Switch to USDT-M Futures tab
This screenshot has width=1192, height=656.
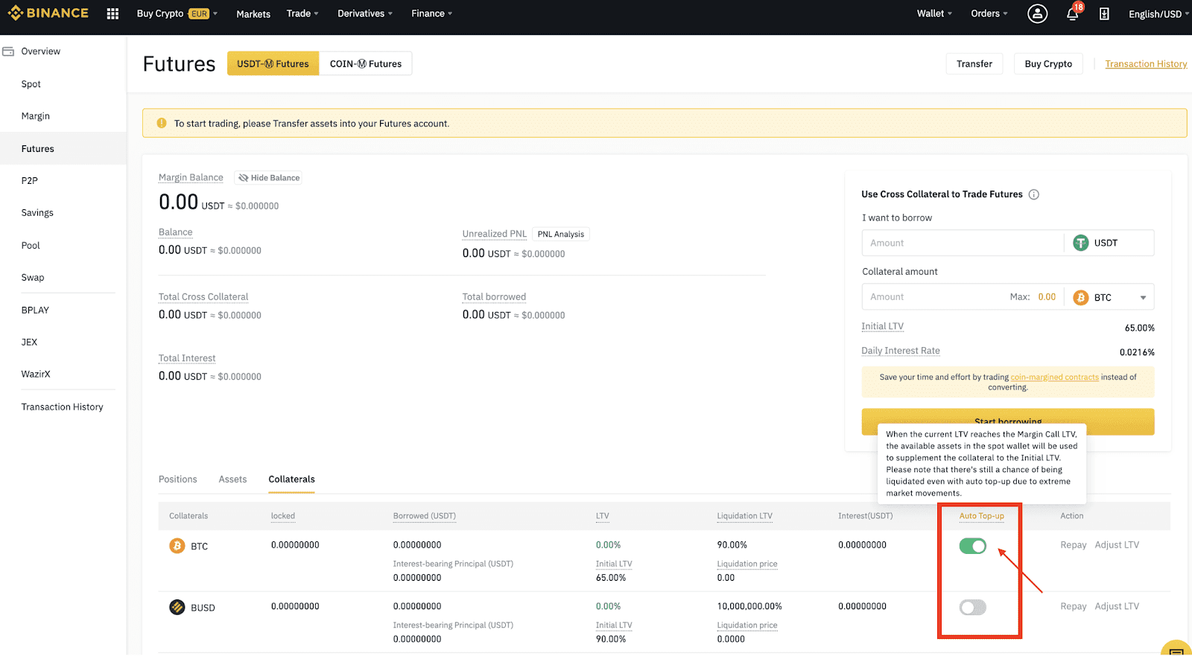point(273,64)
